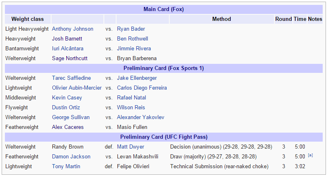Open the Carlos Diego Ferreira link
The width and height of the screenshot is (328, 176).
tap(142, 88)
